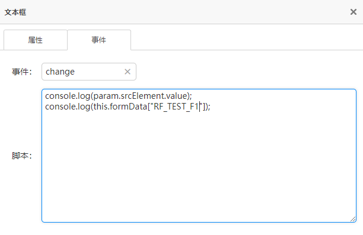Grab the textarea resize handle corner
The width and height of the screenshot is (363, 235).
353,219
